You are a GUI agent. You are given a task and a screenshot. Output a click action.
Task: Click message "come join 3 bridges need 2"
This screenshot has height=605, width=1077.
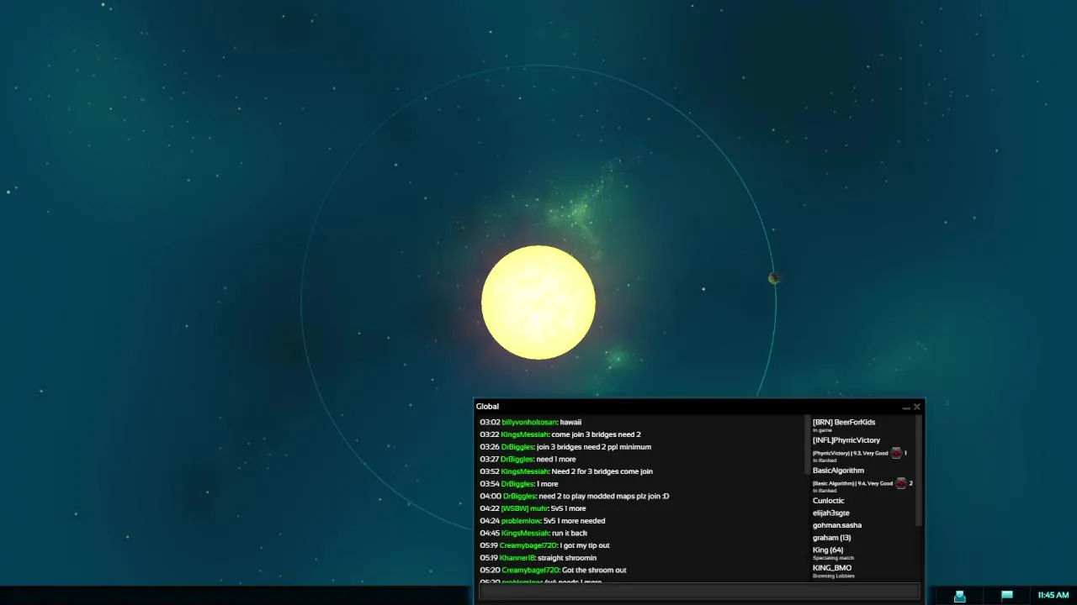(x=596, y=434)
